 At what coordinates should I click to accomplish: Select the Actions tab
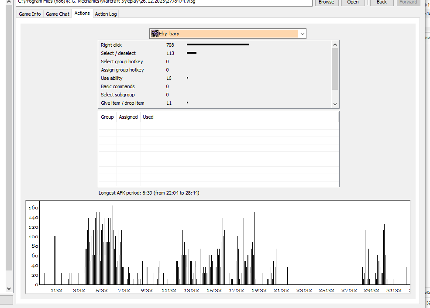tap(82, 13)
